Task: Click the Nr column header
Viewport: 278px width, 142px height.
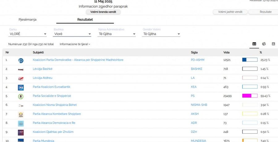Action: [7, 53]
